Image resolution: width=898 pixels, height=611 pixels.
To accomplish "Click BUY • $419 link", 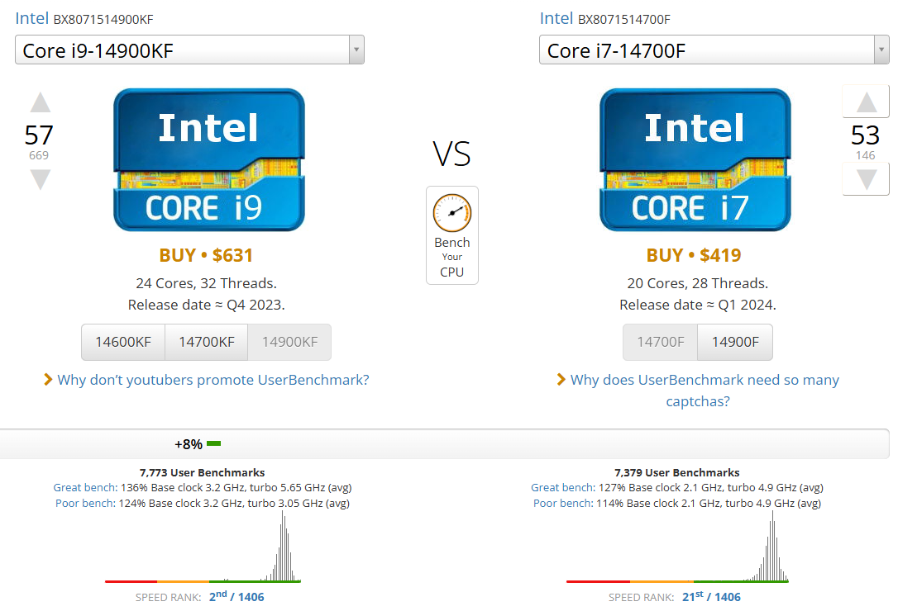I will (x=694, y=255).
